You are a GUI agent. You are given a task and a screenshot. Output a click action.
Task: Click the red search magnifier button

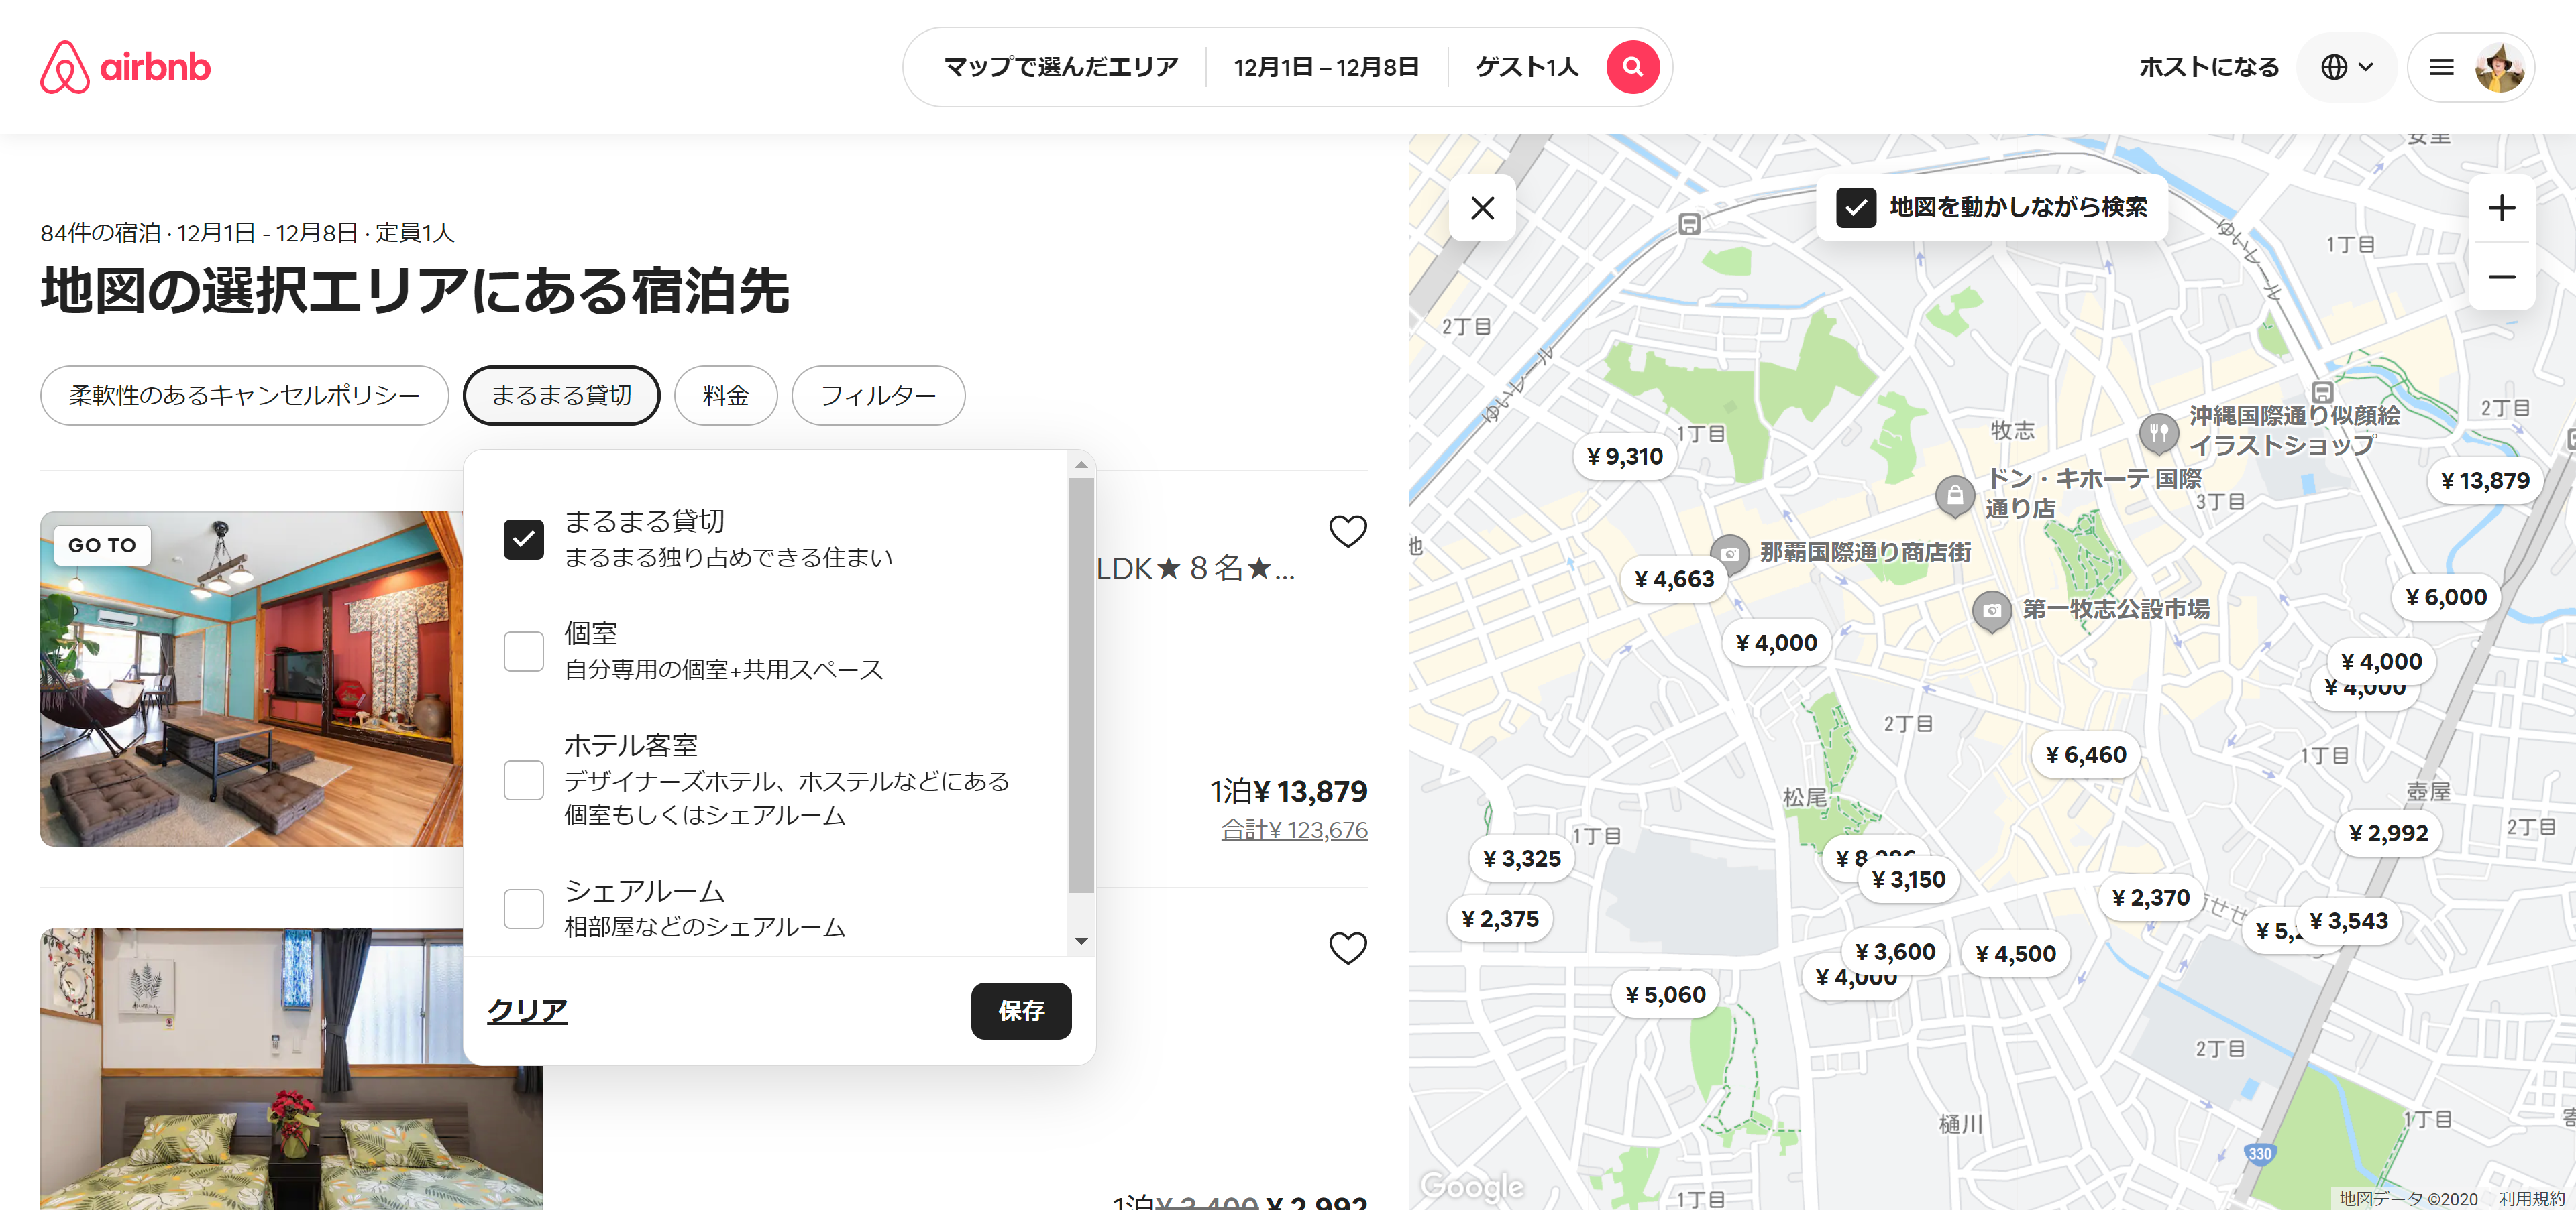tap(1632, 67)
